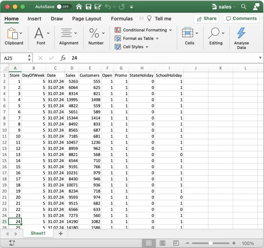264x248 pixels.
Task: Click the Analyse Data lightning icon
Action: click(241, 33)
